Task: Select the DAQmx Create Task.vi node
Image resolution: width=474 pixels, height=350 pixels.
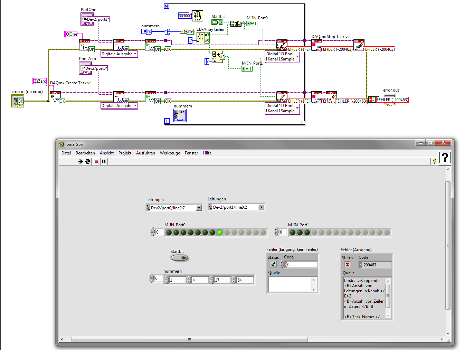Action: point(55,97)
